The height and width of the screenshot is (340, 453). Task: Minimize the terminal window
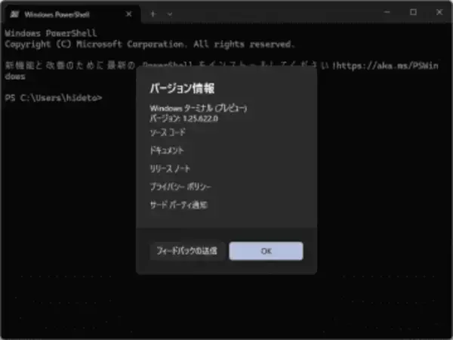[x=387, y=12]
